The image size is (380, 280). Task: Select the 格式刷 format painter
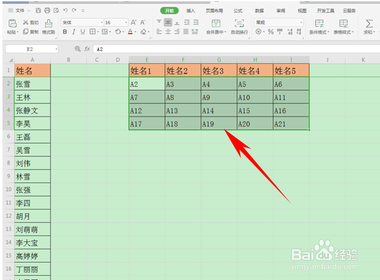point(49,27)
